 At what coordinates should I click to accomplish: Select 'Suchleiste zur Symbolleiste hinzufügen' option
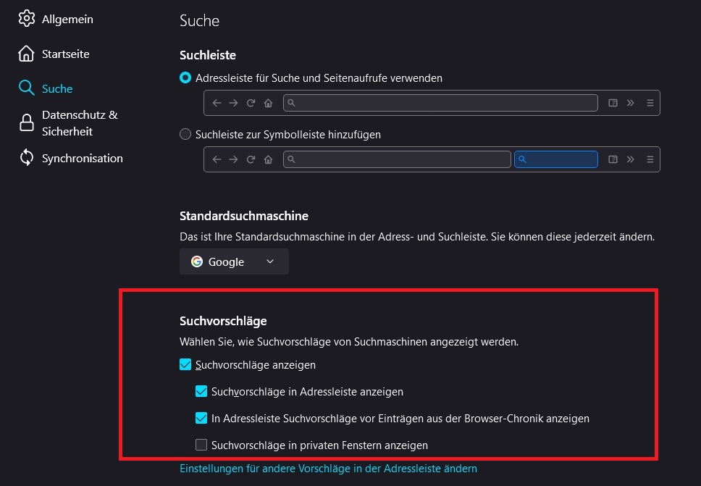point(185,134)
